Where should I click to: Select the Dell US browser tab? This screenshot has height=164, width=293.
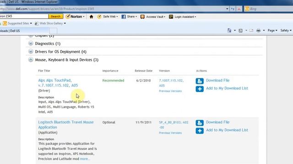tap(24, 31)
